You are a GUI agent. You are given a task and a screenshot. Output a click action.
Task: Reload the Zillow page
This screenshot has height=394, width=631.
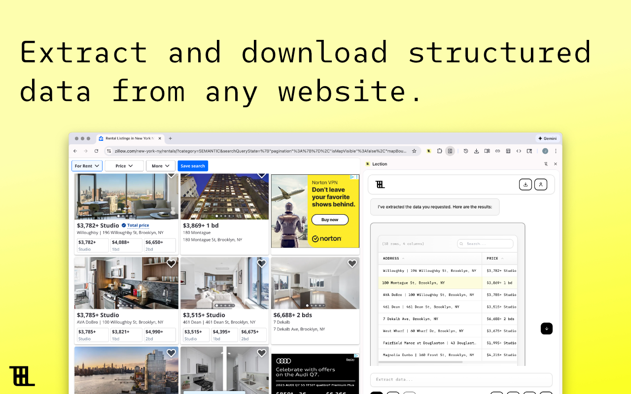(97, 151)
